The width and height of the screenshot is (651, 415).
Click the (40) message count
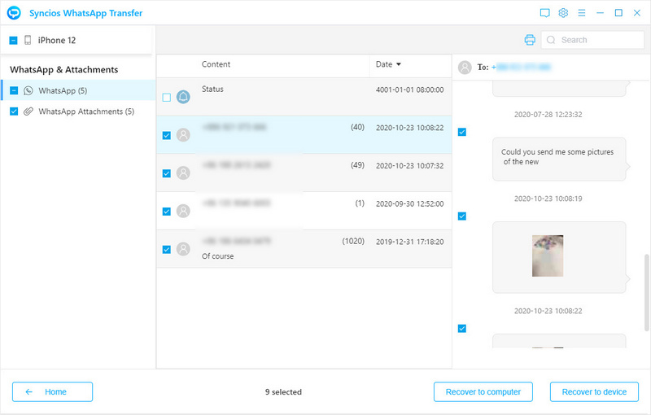[x=357, y=127]
